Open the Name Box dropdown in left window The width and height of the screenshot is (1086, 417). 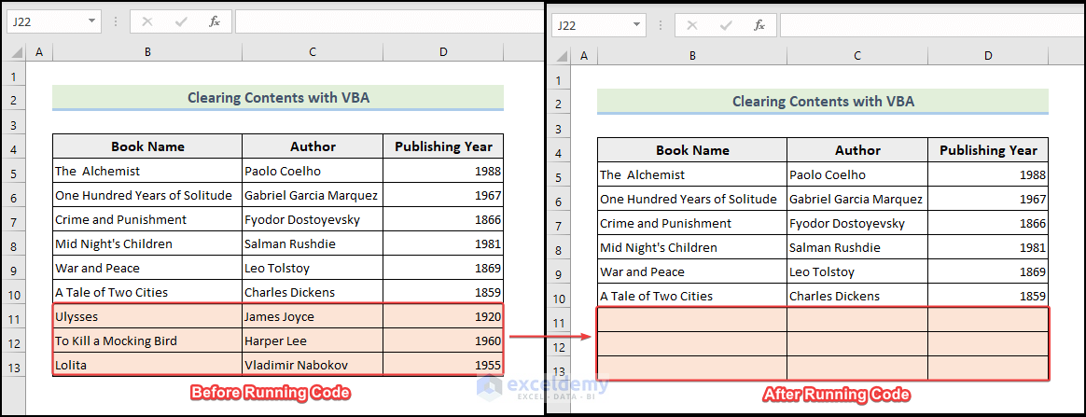(91, 21)
